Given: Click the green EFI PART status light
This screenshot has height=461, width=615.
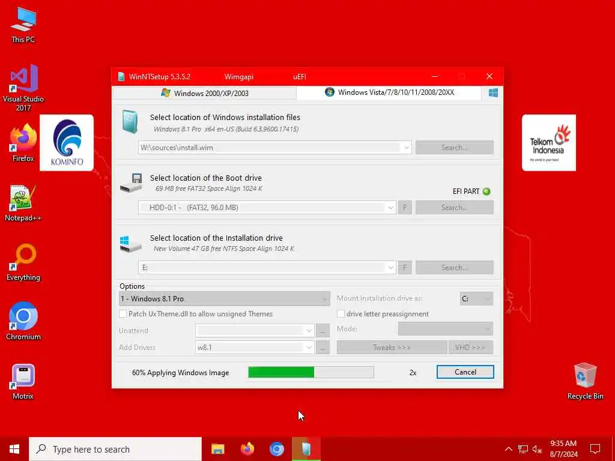Looking at the screenshot, I should coord(486,191).
